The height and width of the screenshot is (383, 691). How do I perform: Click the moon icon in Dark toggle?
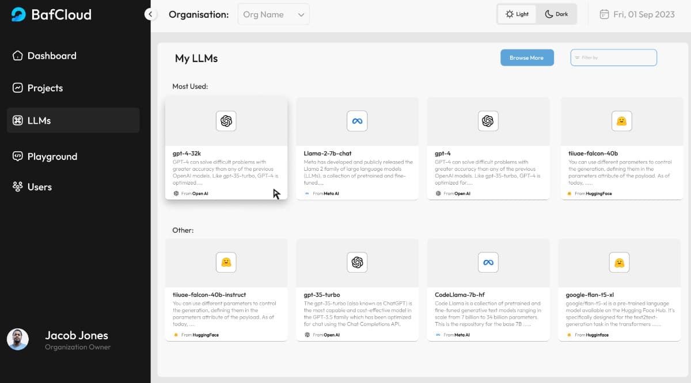pos(549,14)
